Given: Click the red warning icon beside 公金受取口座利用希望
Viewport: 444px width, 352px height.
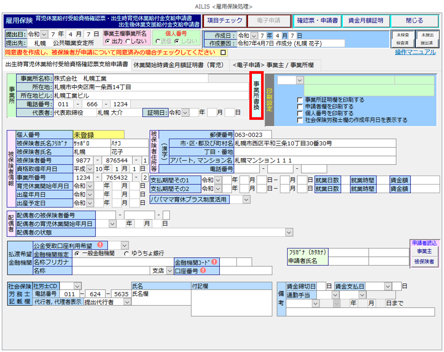Looking at the screenshot, I should [100, 245].
